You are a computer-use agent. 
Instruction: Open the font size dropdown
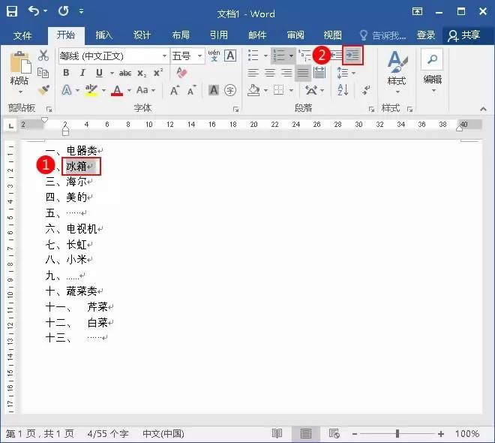[200, 56]
